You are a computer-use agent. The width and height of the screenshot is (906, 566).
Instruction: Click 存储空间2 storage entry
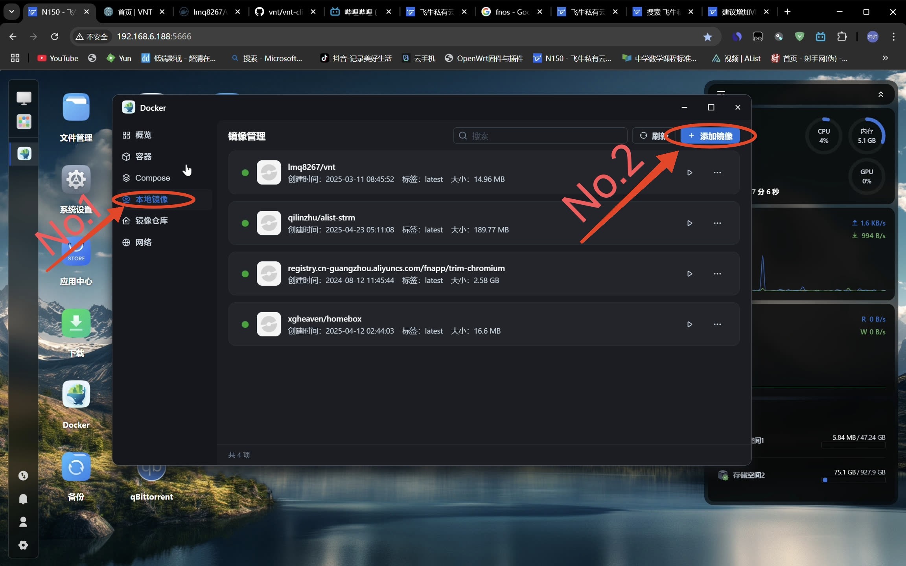[x=801, y=475]
